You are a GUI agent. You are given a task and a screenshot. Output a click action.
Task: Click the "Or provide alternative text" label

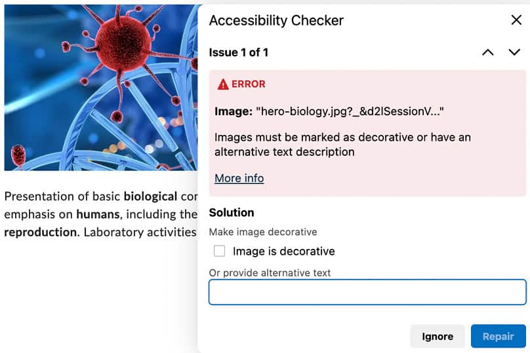270,272
